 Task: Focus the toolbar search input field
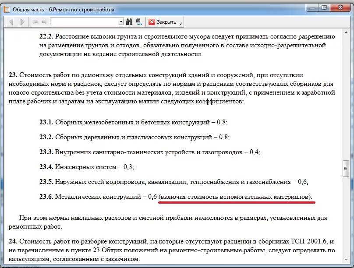point(85,22)
